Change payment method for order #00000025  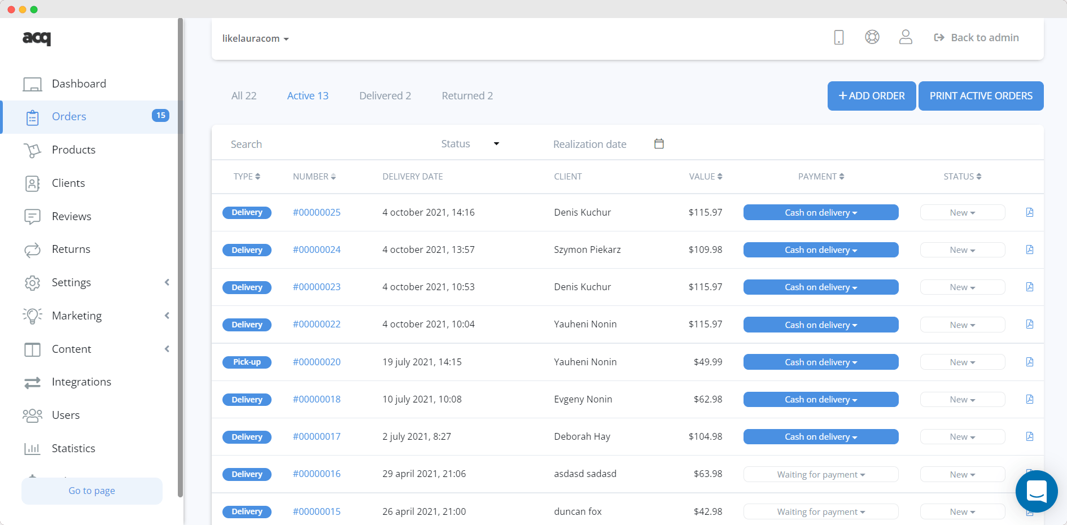point(821,212)
